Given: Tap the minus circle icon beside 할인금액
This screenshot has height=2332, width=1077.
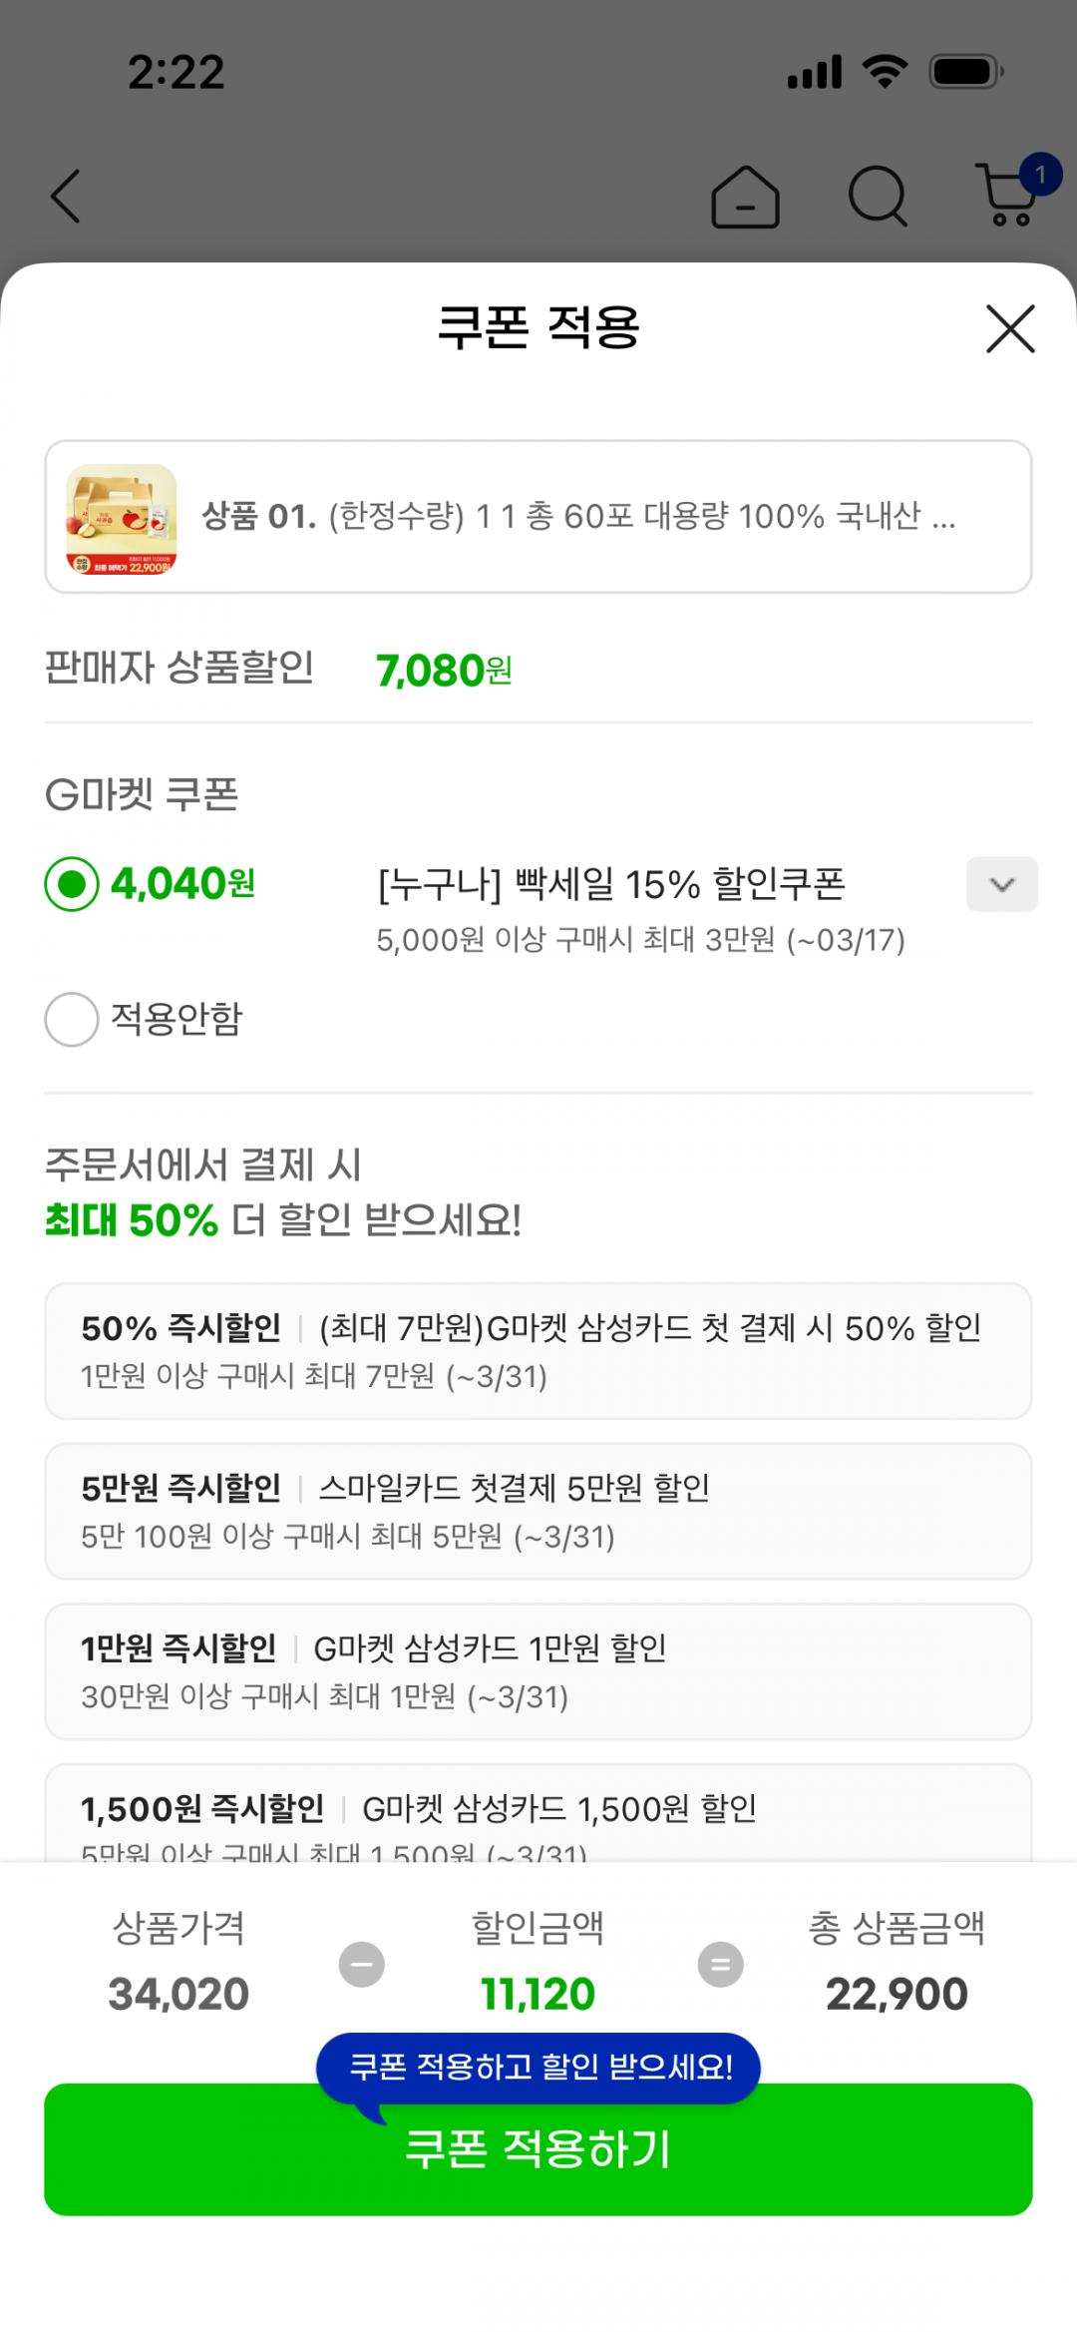Looking at the screenshot, I should click(362, 1964).
